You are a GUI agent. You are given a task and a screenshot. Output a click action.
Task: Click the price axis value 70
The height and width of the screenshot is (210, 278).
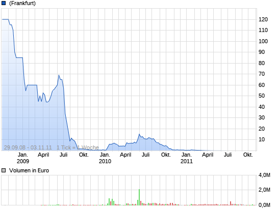262,74
